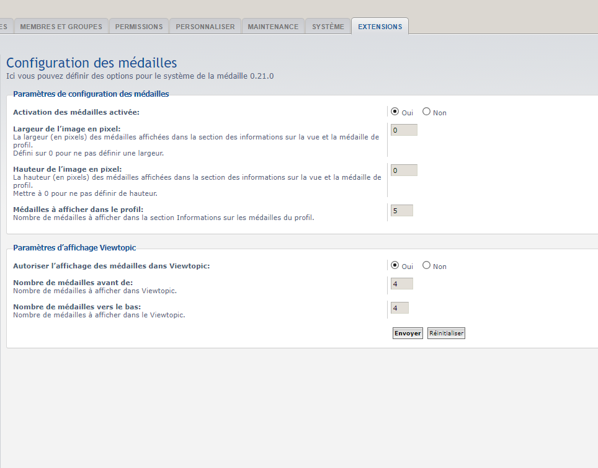
Task: Focus the Hauteur de l'image input field
Action: [404, 170]
